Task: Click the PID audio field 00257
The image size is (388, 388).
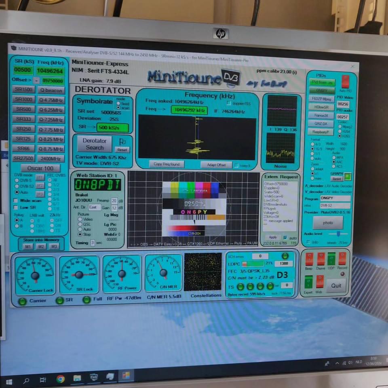Action: point(342,117)
